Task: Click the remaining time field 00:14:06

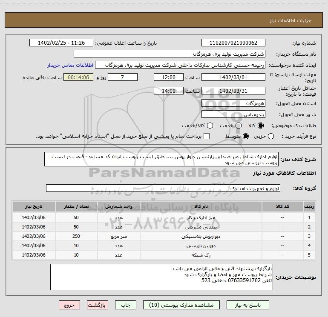Action: 78,77
